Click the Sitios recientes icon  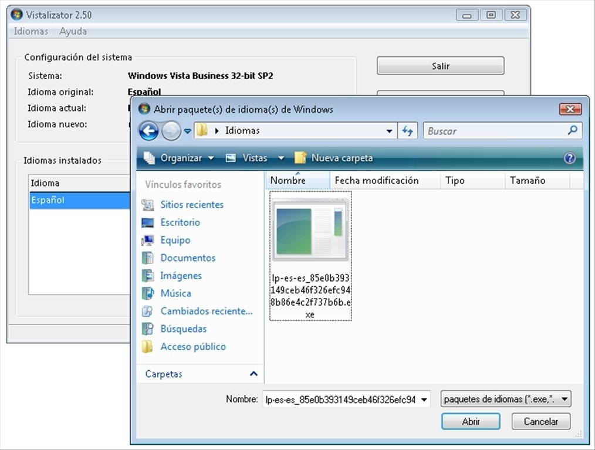point(148,205)
